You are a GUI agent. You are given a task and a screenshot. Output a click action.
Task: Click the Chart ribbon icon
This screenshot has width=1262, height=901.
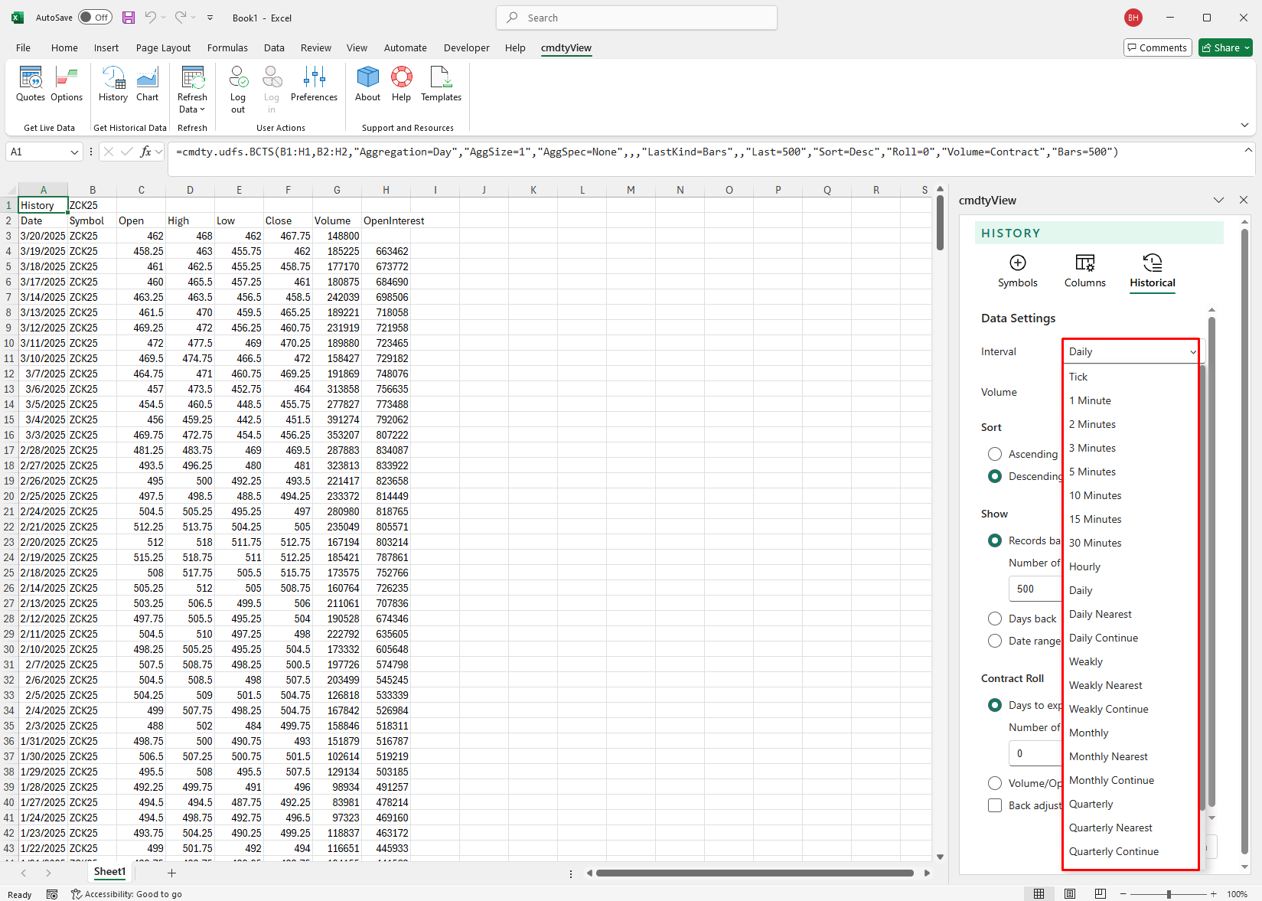[147, 84]
